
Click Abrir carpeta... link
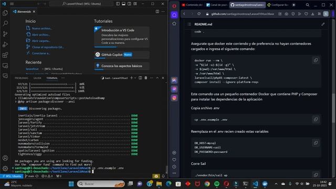[x=41, y=41]
